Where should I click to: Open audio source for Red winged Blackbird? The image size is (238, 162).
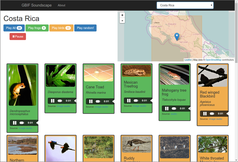[x=219, y=119]
